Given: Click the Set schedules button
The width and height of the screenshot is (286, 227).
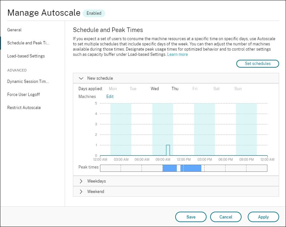Looking at the screenshot, I should pyautogui.click(x=258, y=64).
